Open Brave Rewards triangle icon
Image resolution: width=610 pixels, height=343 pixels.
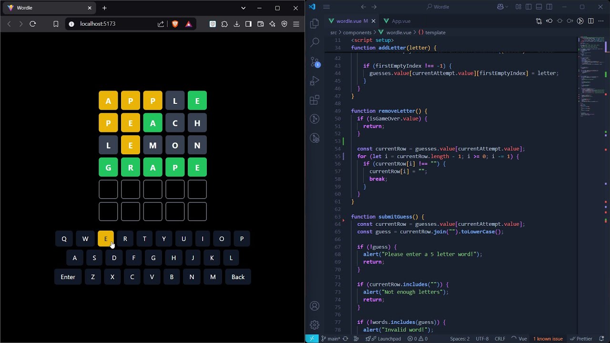[x=189, y=24]
